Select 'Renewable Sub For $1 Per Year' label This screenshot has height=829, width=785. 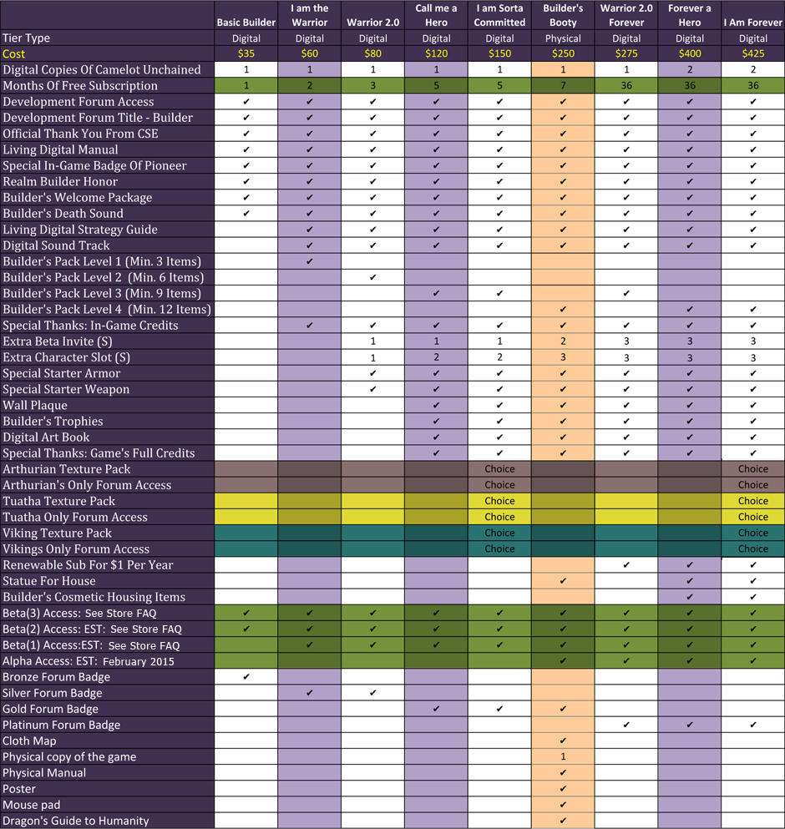tap(88, 564)
